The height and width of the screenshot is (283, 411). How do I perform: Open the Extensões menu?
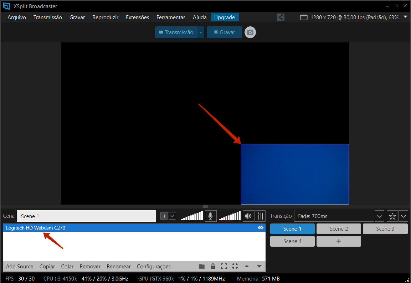pyautogui.click(x=137, y=17)
